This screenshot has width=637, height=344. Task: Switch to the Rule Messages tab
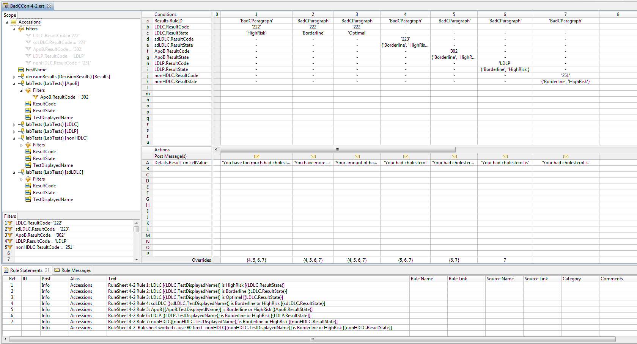point(72,270)
